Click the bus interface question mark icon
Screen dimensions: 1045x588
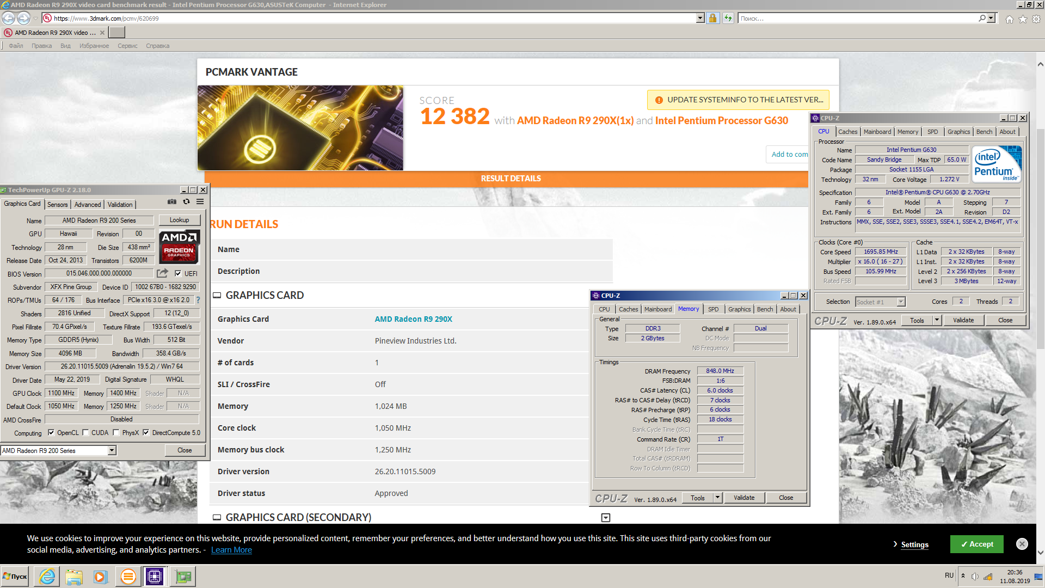pyautogui.click(x=198, y=300)
